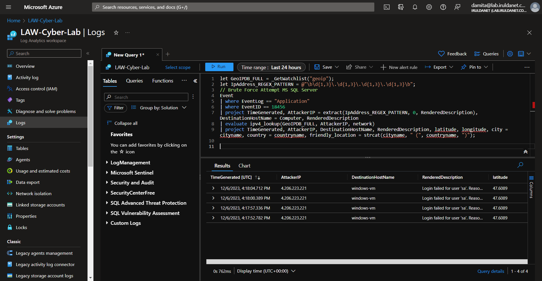Expand result row 4:18:04.712 PM

213,188
